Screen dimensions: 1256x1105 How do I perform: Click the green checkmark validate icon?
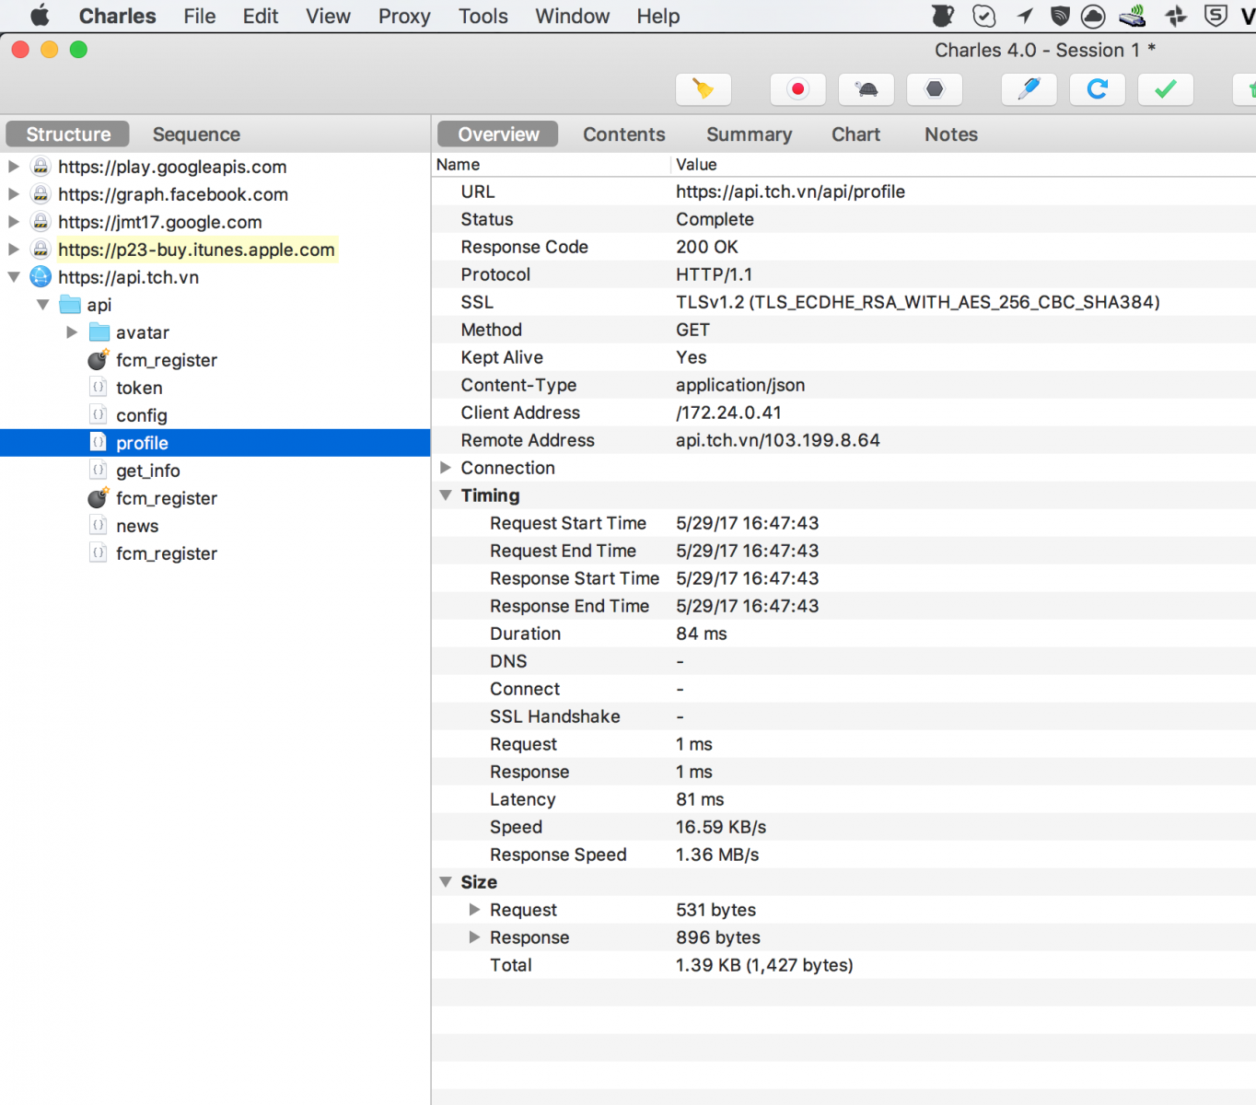1166,89
